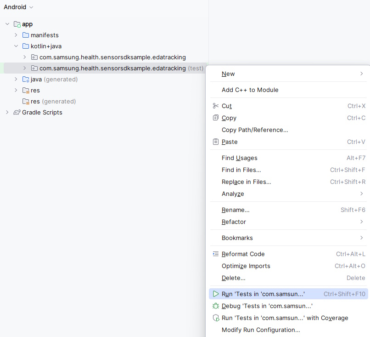Select the kotlin+java folder
The width and height of the screenshot is (370, 337).
click(46, 46)
